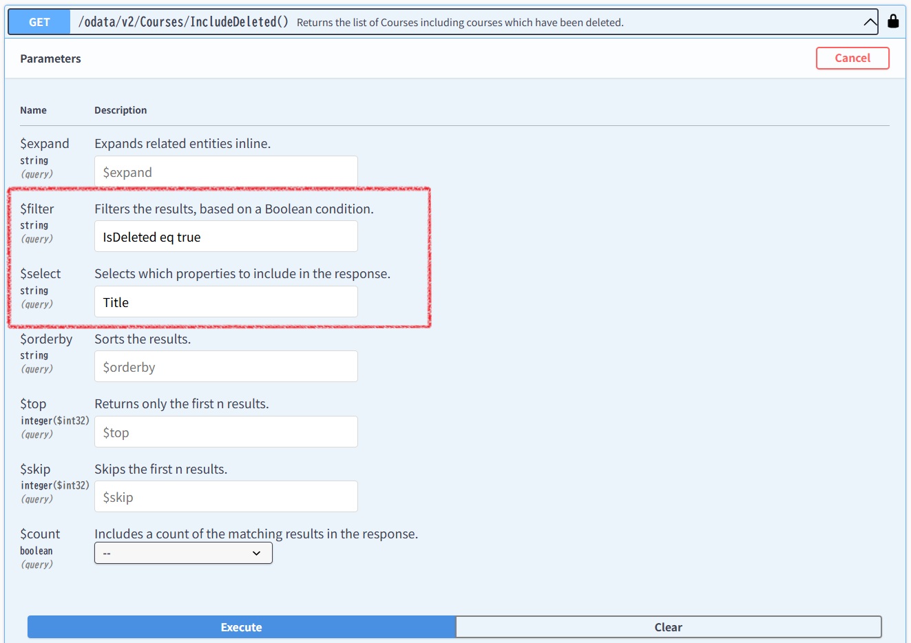Click 'Filters the results, based on a Boolean condition.'
The width and height of the screenshot is (911, 643).
tap(234, 209)
